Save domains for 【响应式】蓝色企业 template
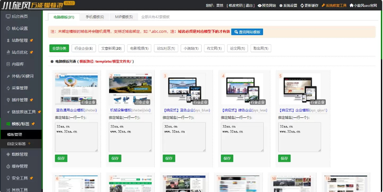 coord(169,158)
